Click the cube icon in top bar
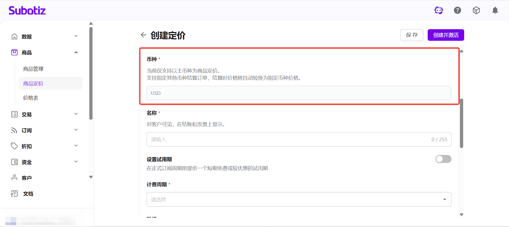Screen dimensions: 509x227 click(x=476, y=10)
